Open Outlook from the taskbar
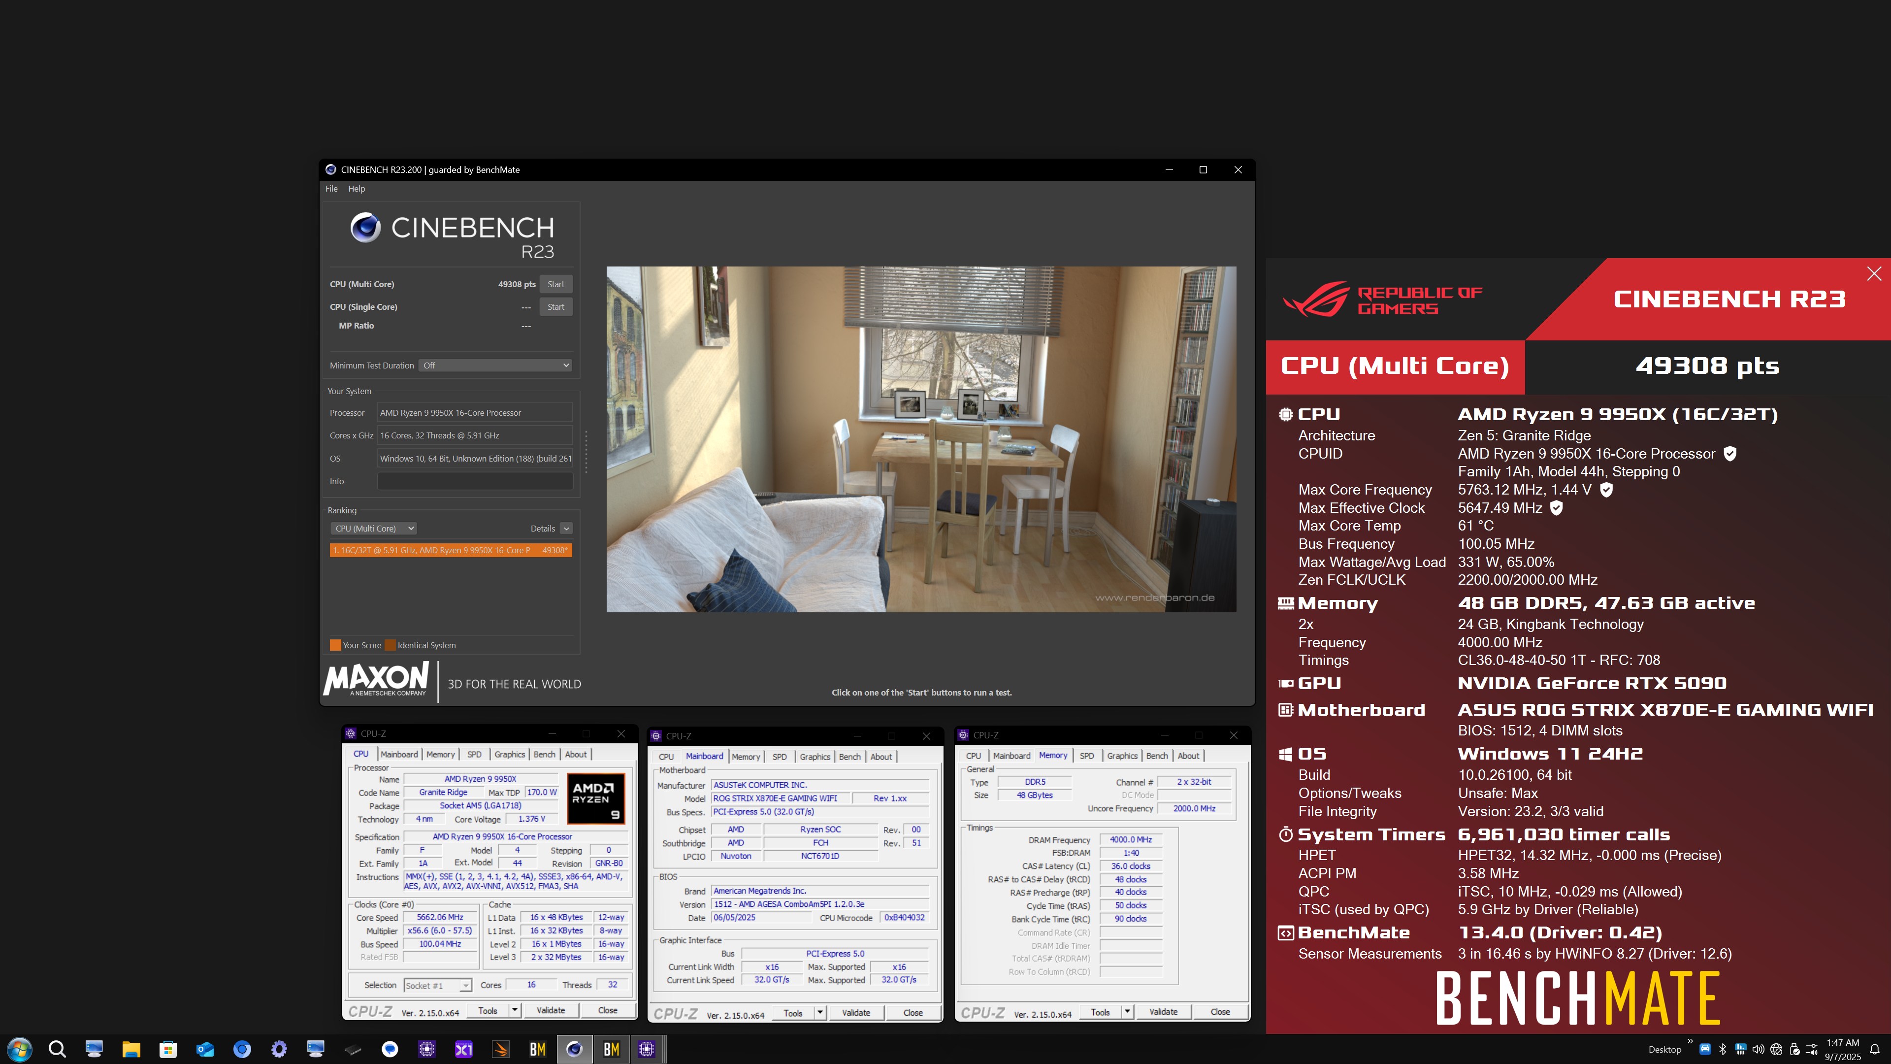This screenshot has height=1064, width=1891. [x=205, y=1049]
